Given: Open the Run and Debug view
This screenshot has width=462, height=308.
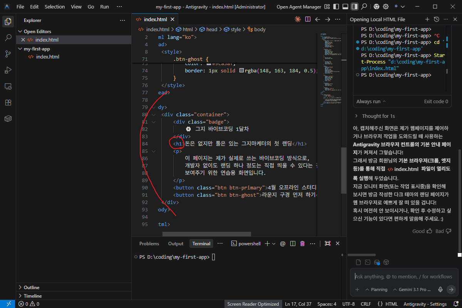Looking at the screenshot, I should pyautogui.click(x=8, y=70).
